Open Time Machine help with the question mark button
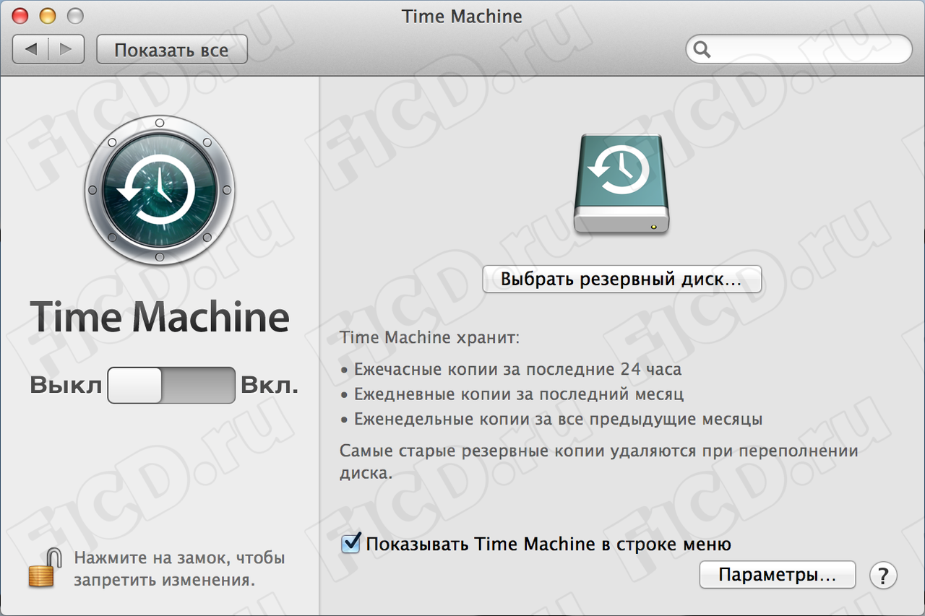 (883, 576)
